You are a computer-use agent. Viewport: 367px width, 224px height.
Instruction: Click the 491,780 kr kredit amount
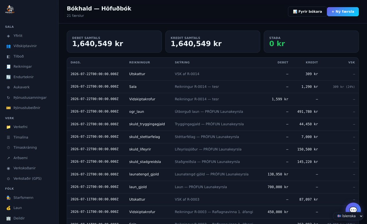click(x=308, y=112)
